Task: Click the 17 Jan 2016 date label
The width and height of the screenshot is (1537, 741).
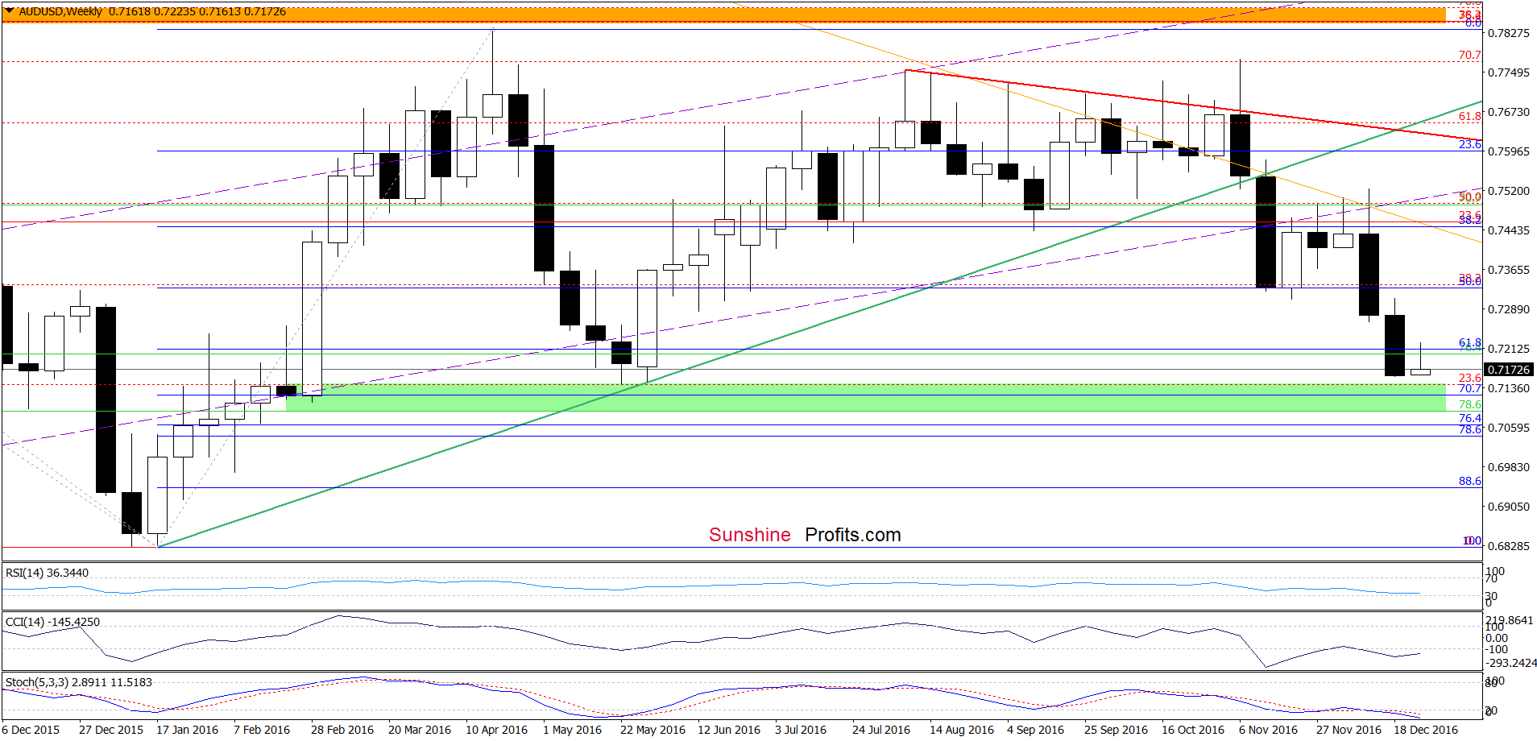Action: (x=187, y=730)
